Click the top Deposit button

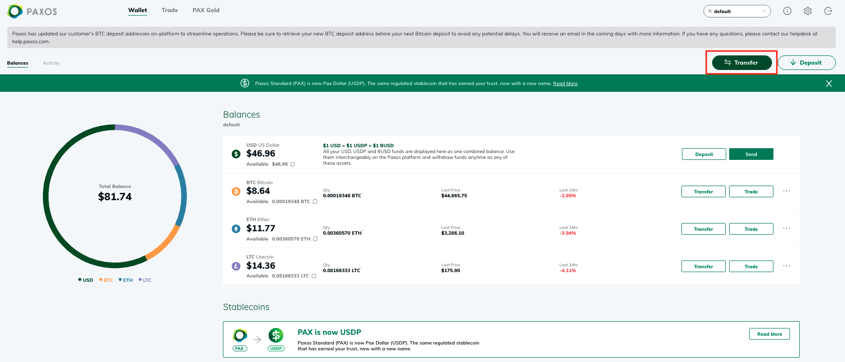[x=807, y=63]
